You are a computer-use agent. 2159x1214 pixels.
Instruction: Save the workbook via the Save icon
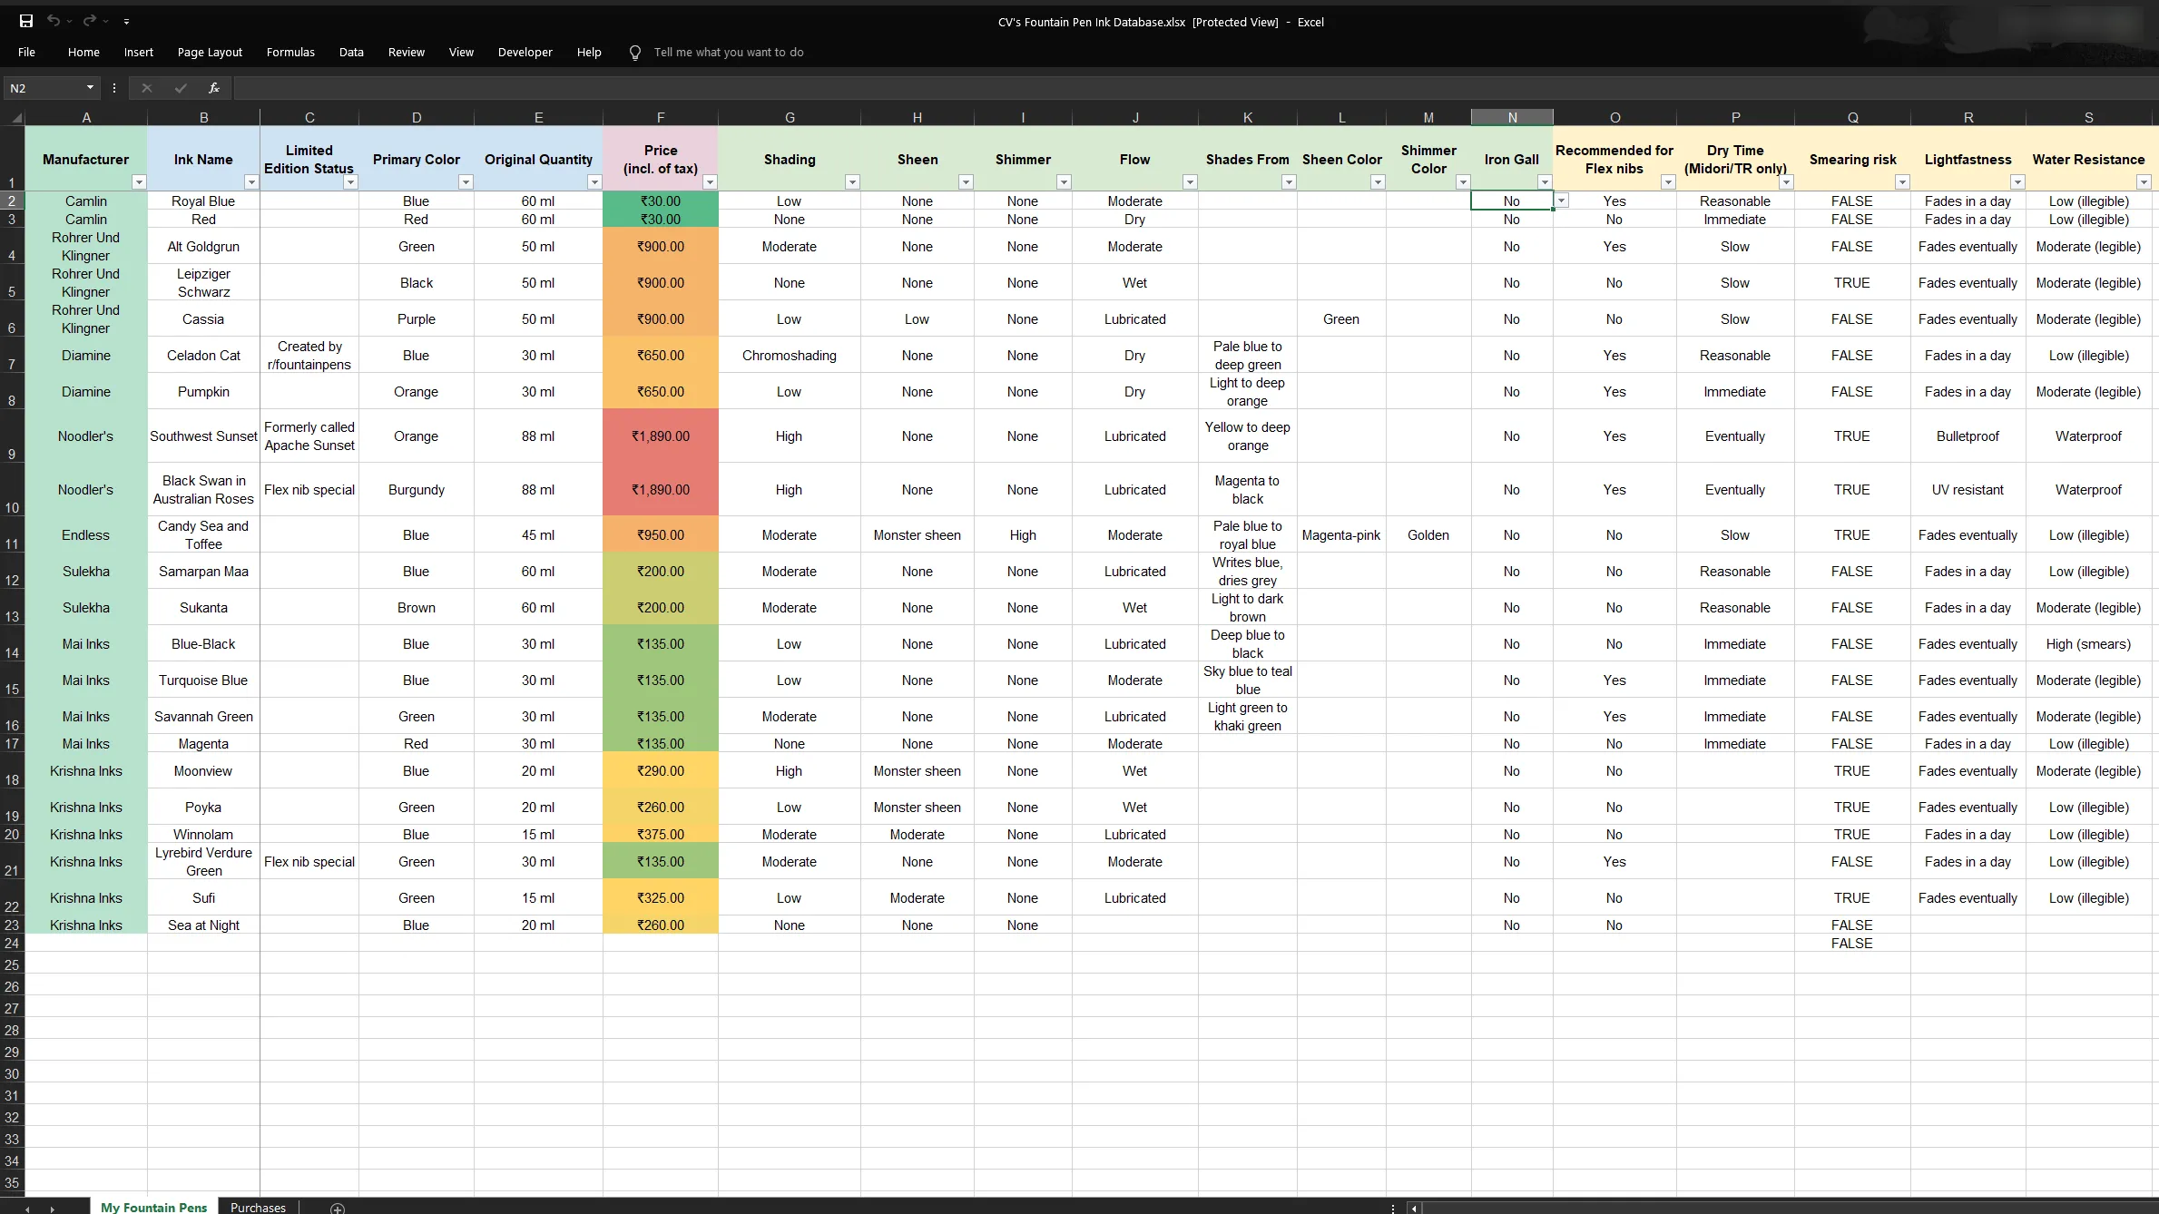tap(25, 21)
